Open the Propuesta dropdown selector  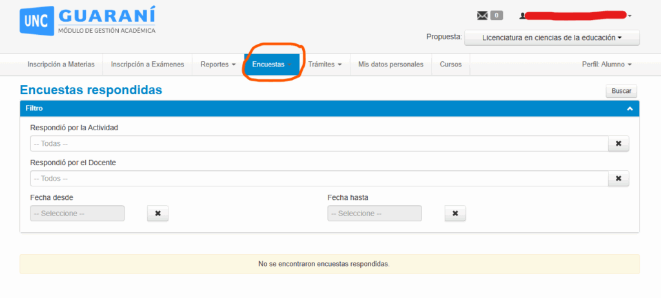(x=551, y=38)
